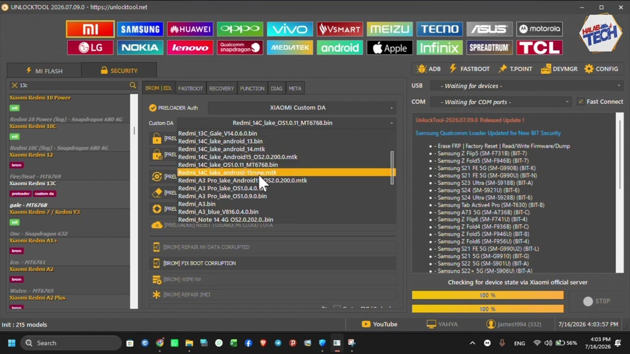This screenshot has width=630, height=354.
Task: Select the Samsung brand icon
Action: coord(140,29)
